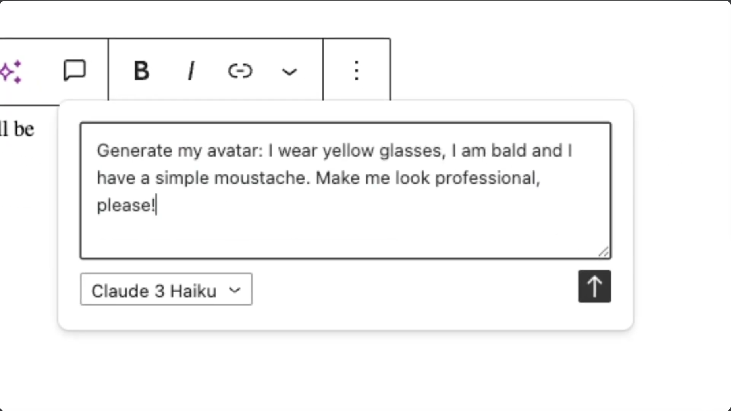Place cursor after "please!" in the prompt

157,205
